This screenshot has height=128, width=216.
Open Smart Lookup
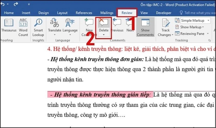click(38, 26)
